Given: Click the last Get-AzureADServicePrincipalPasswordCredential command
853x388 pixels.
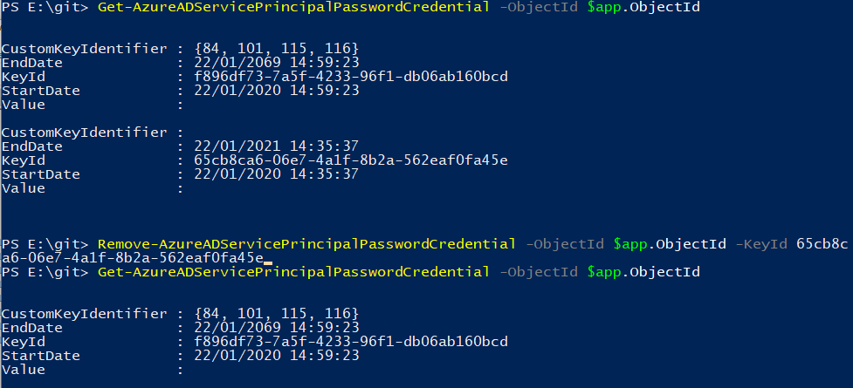Looking at the screenshot, I should coord(293,273).
